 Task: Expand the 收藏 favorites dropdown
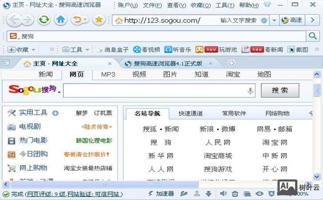(33, 50)
